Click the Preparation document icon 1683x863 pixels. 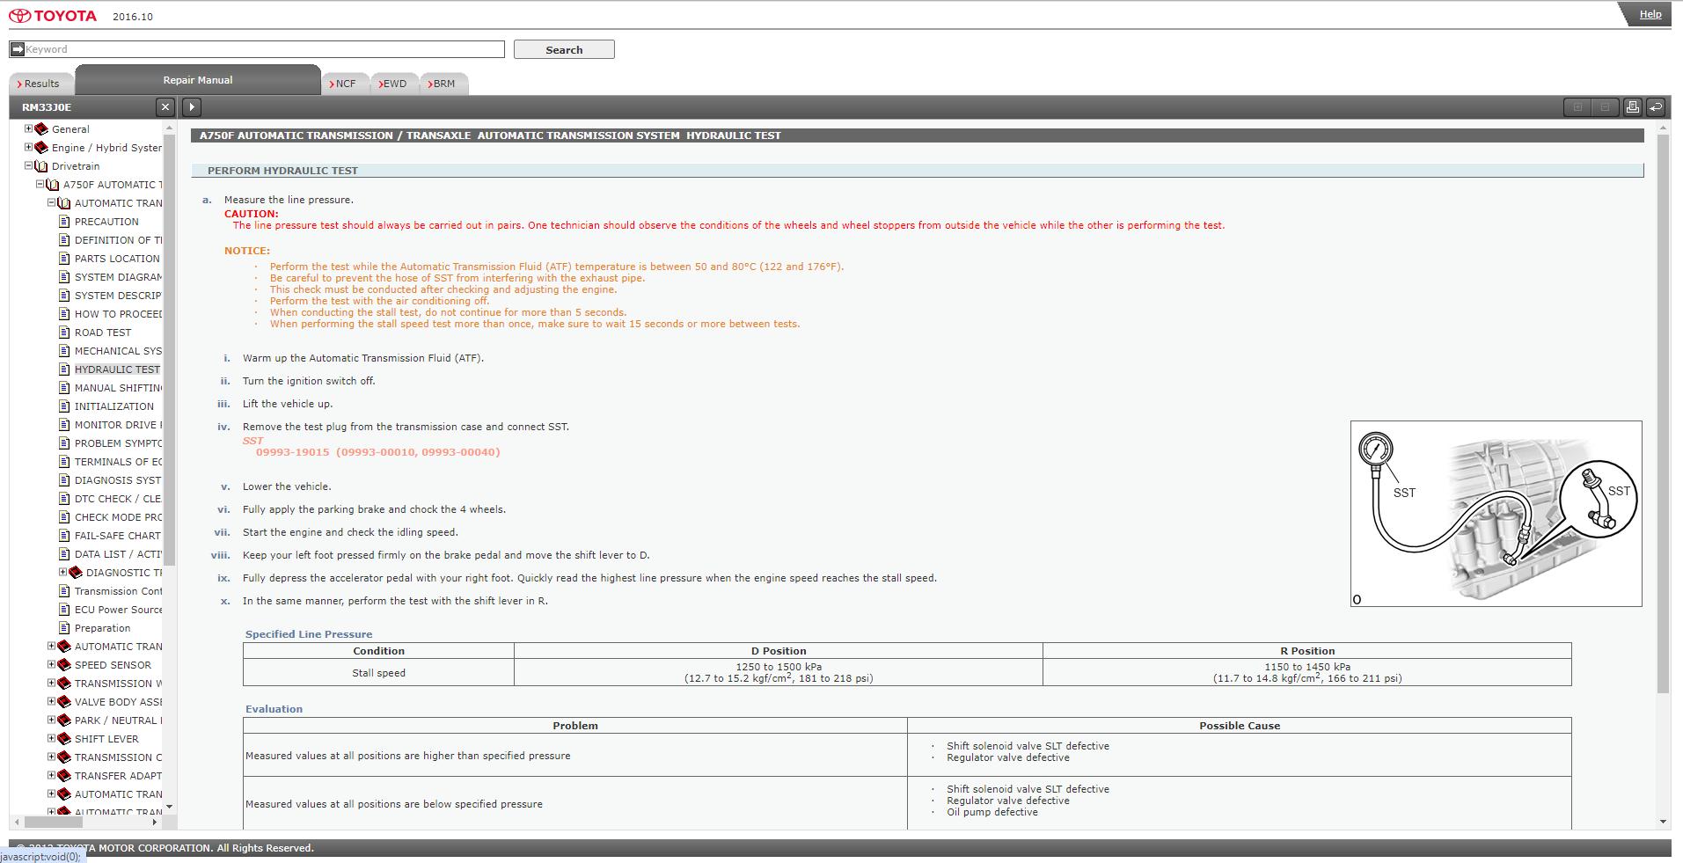[64, 628]
